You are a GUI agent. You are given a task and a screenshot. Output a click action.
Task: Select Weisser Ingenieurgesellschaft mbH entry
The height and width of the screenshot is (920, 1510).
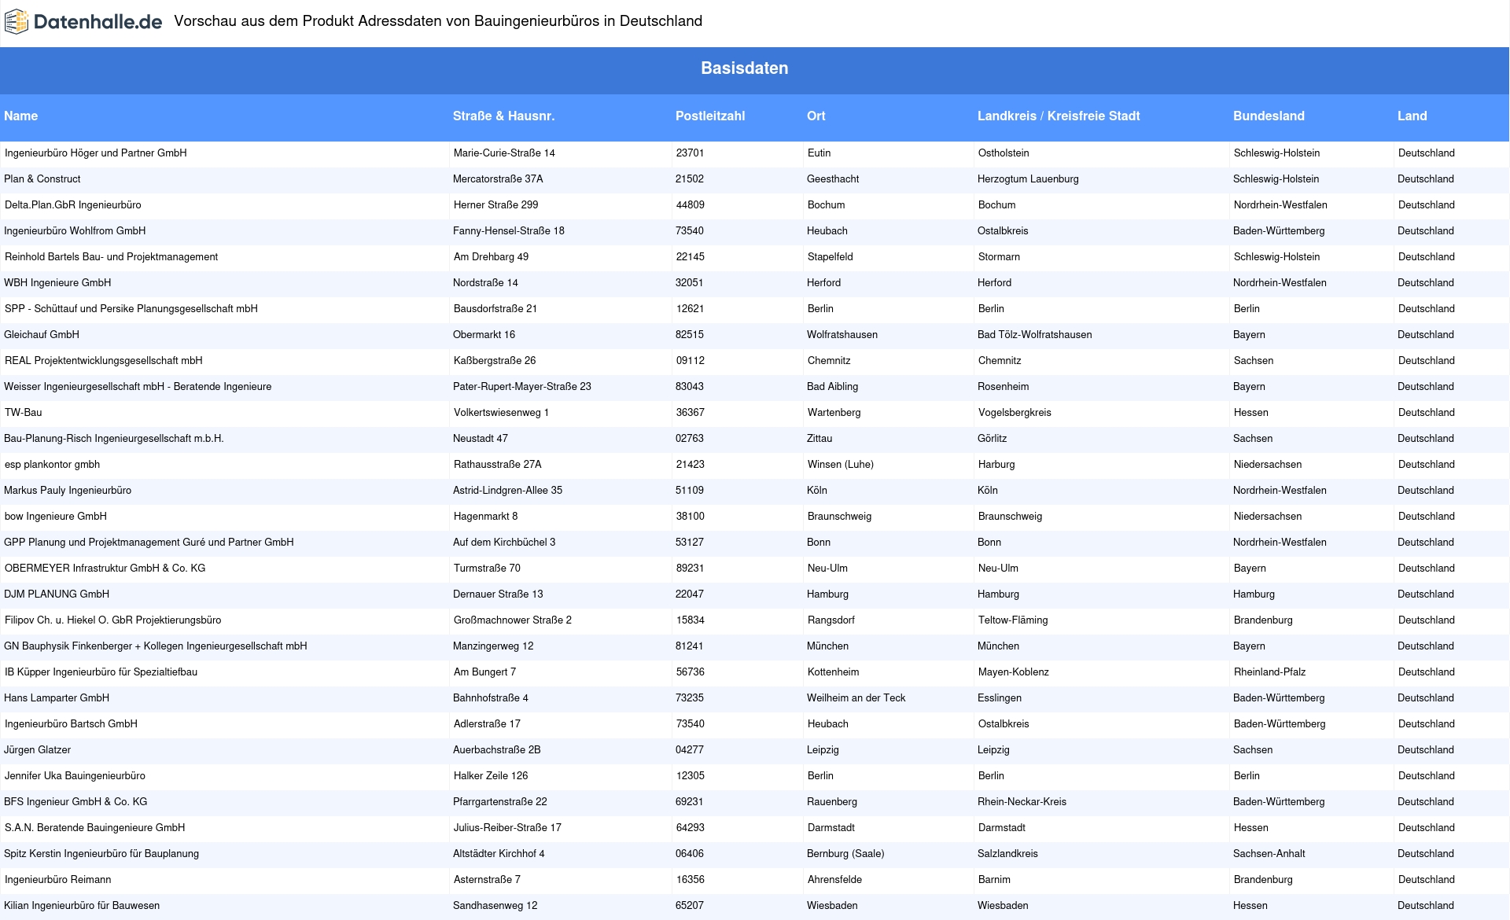pos(138,387)
